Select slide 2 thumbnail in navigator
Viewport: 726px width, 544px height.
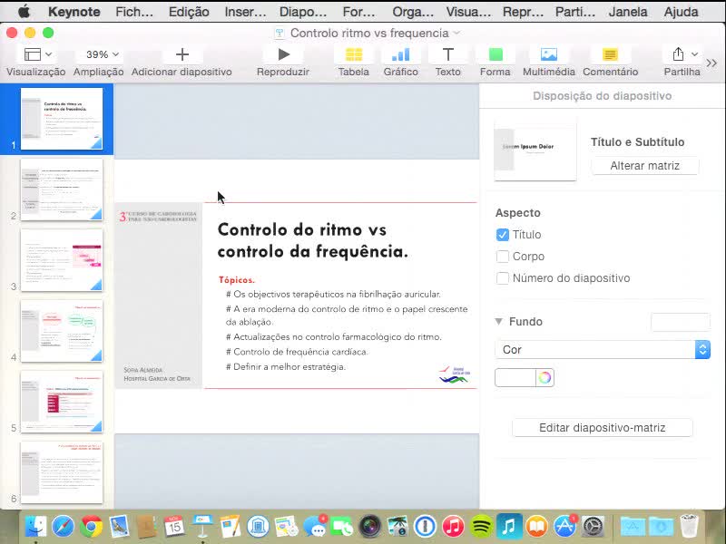[62, 189]
